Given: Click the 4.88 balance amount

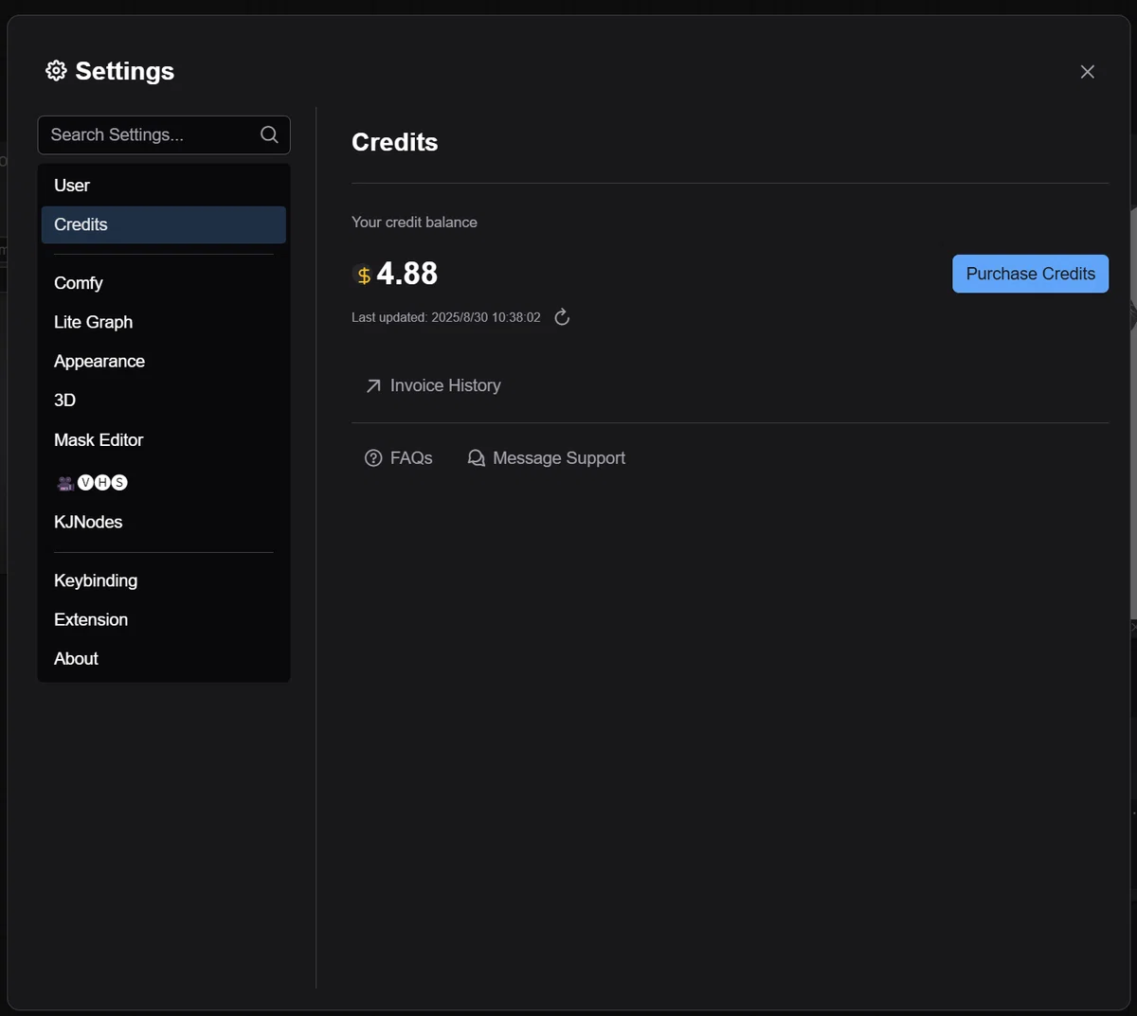Looking at the screenshot, I should click(407, 274).
